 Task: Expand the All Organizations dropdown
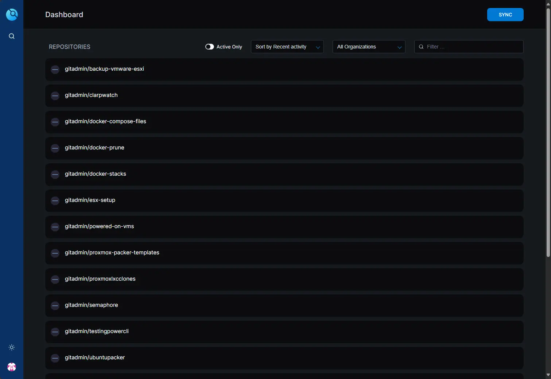click(369, 47)
